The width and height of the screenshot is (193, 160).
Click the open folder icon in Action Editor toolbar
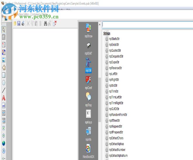[15, 23]
